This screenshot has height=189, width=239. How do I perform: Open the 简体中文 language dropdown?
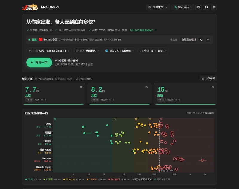(x=158, y=7)
